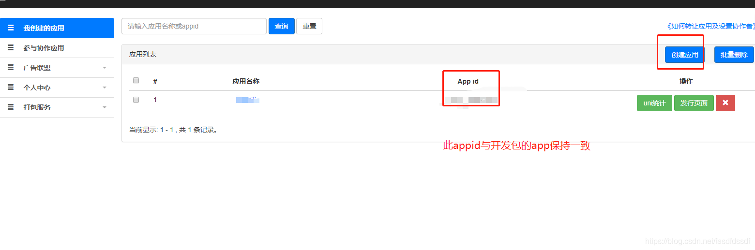Click the list icon beside 打包服务
The height and width of the screenshot is (250, 755).
(11, 107)
